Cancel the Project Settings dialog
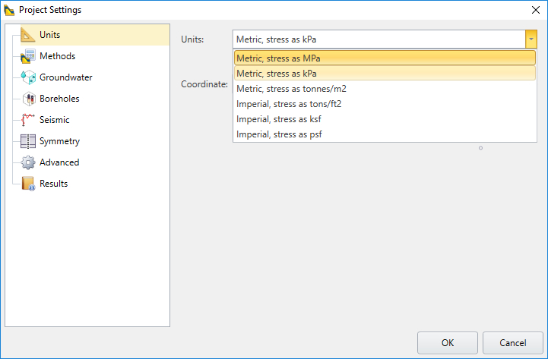This screenshot has height=359, width=548. pyautogui.click(x=513, y=342)
